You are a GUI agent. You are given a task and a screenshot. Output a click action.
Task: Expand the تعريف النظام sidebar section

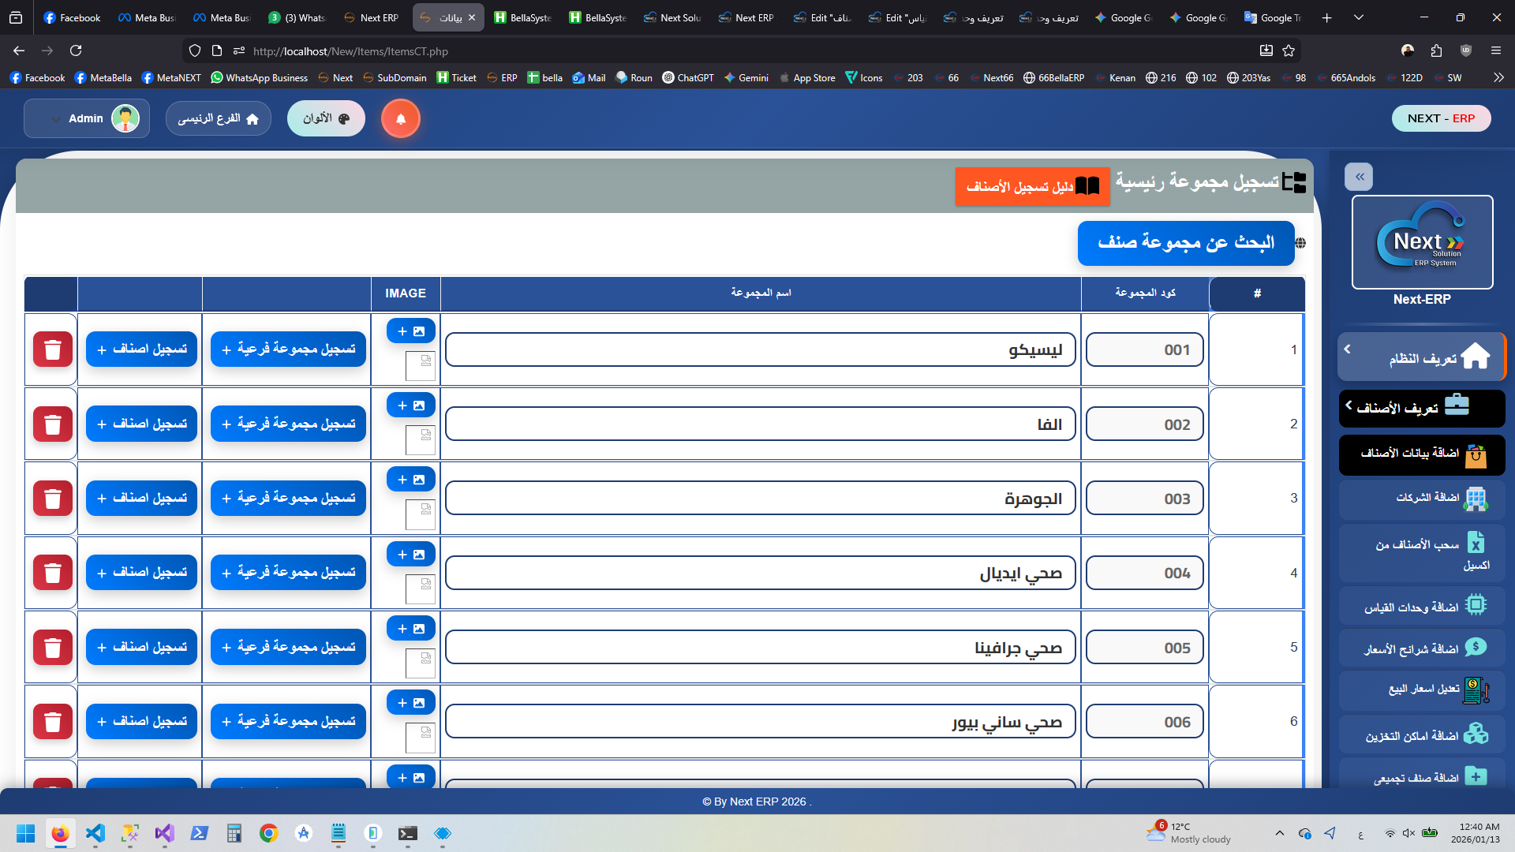click(1422, 358)
